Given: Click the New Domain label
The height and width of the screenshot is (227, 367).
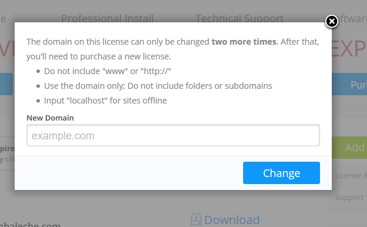Looking at the screenshot, I should pyautogui.click(x=50, y=118).
